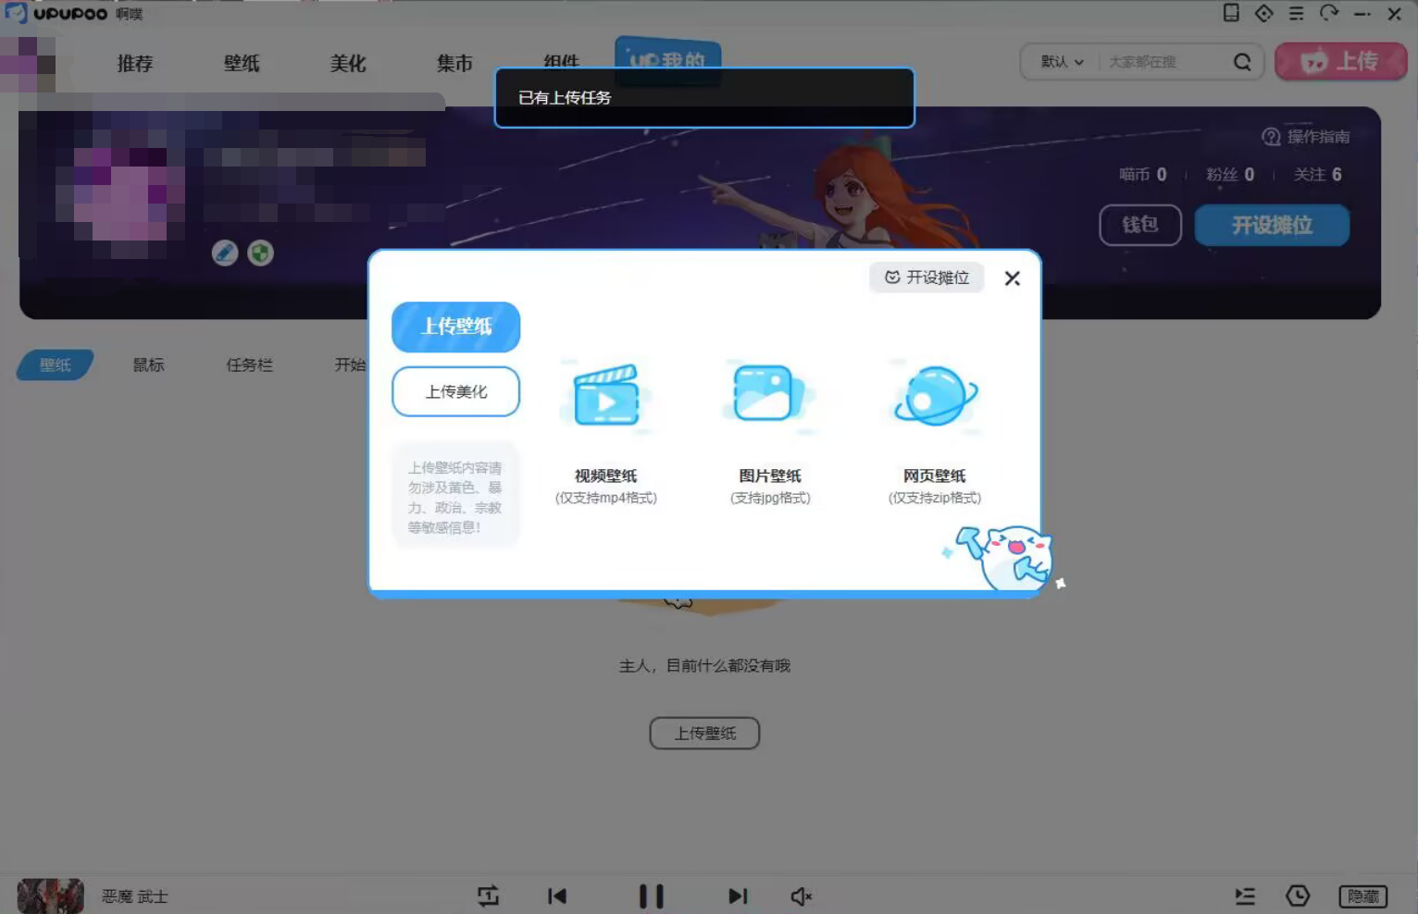This screenshot has width=1418, height=914.
Task: Click the search magnifier icon
Action: tap(1242, 62)
